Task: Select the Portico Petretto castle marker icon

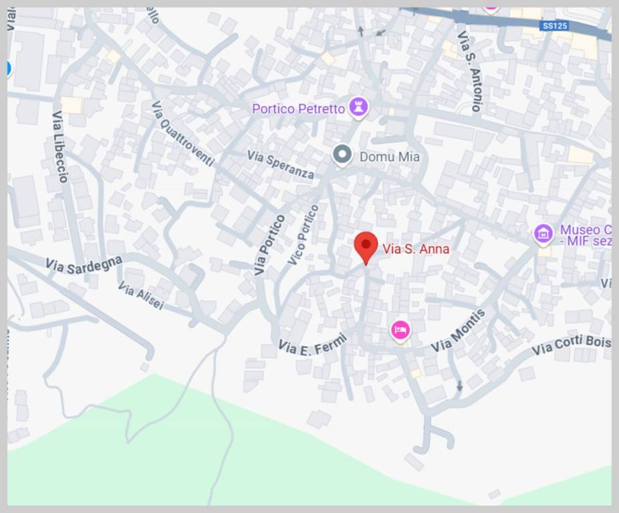Action: tap(358, 108)
